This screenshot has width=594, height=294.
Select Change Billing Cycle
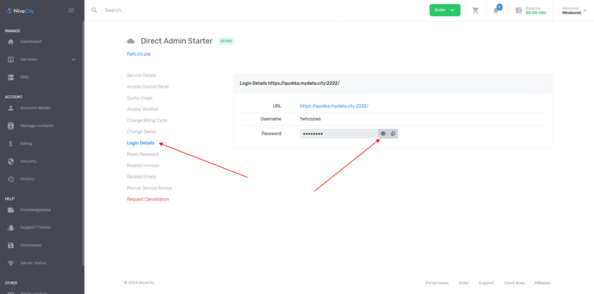click(x=147, y=121)
